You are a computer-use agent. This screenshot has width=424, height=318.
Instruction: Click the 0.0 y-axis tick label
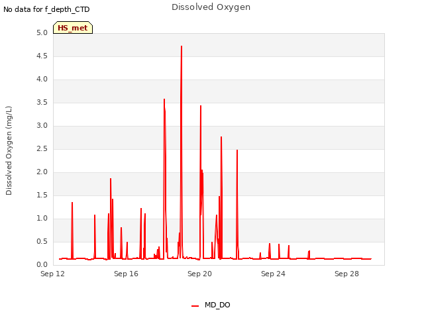tap(42, 265)
